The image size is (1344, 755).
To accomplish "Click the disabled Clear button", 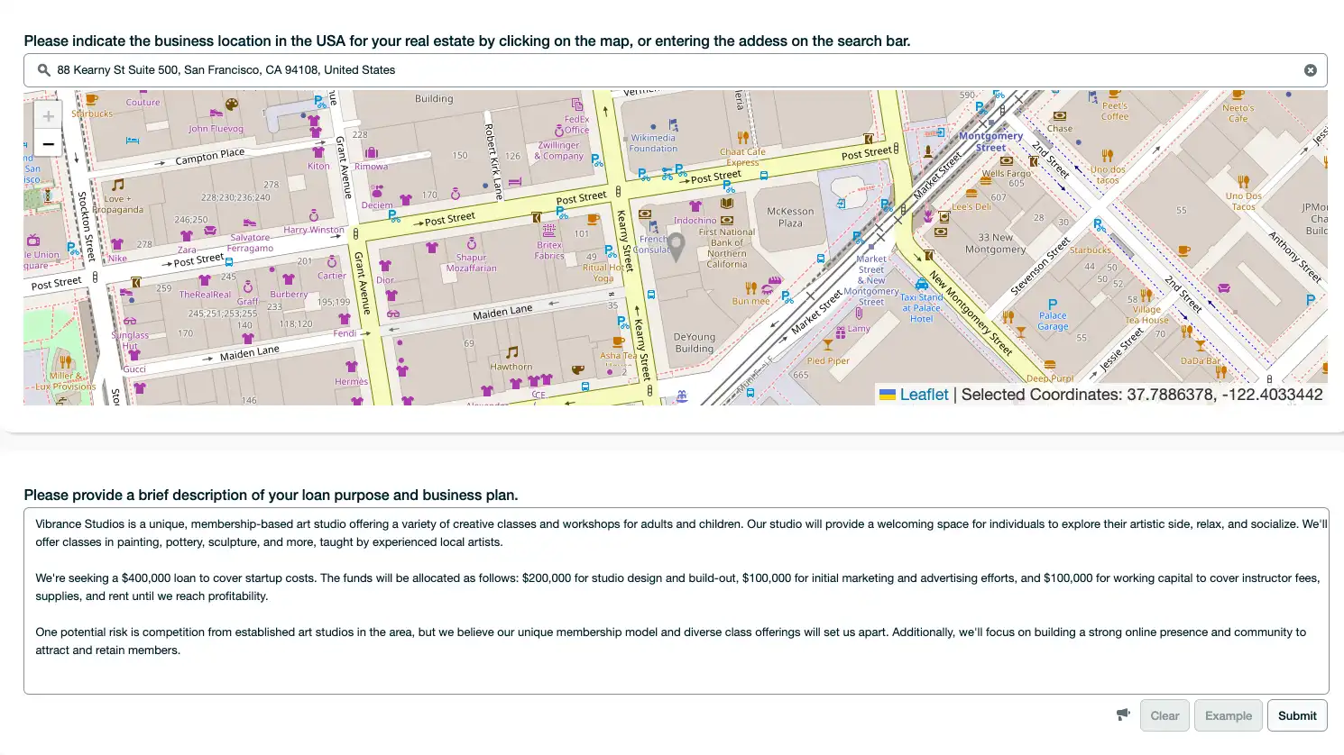I will click(x=1164, y=714).
